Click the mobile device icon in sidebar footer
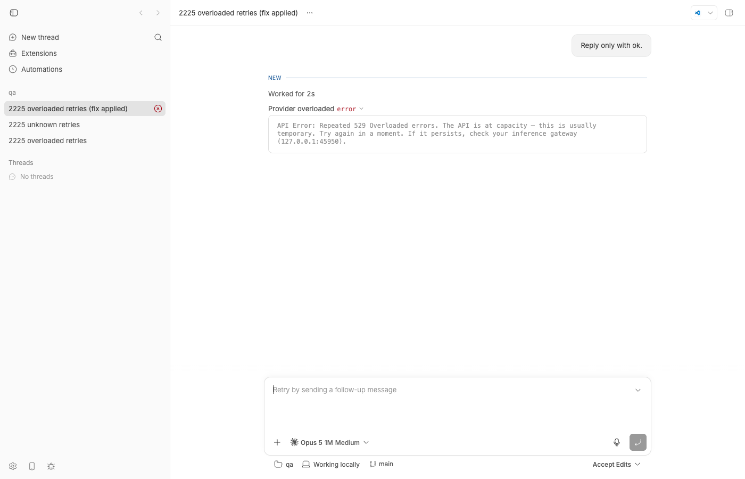 point(32,466)
